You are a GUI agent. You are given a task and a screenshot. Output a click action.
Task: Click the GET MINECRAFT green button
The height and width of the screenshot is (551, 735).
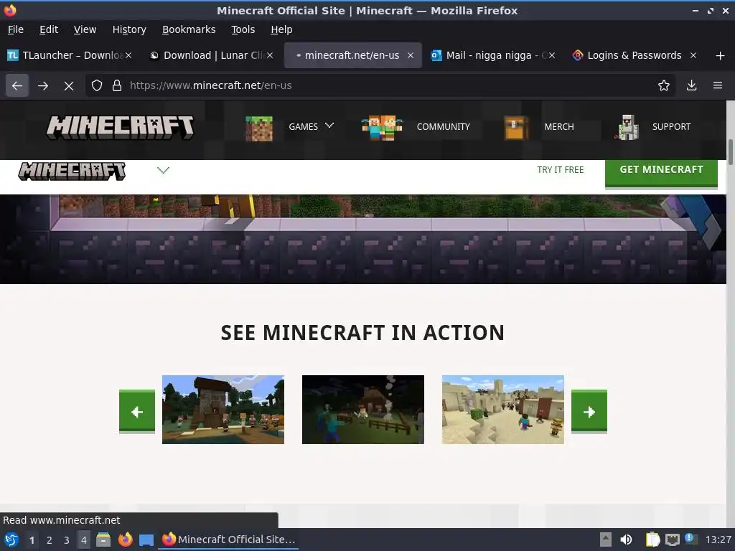(661, 172)
